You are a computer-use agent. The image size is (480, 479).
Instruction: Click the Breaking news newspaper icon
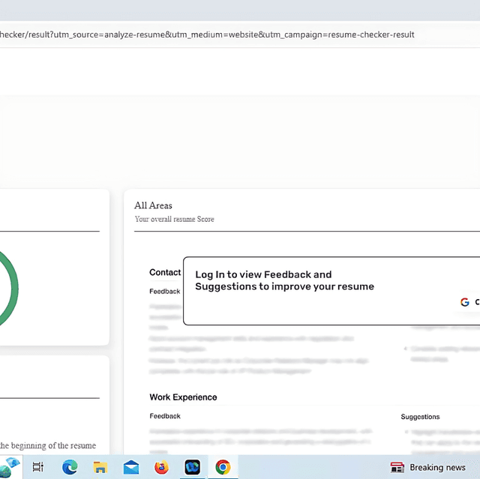(397, 467)
